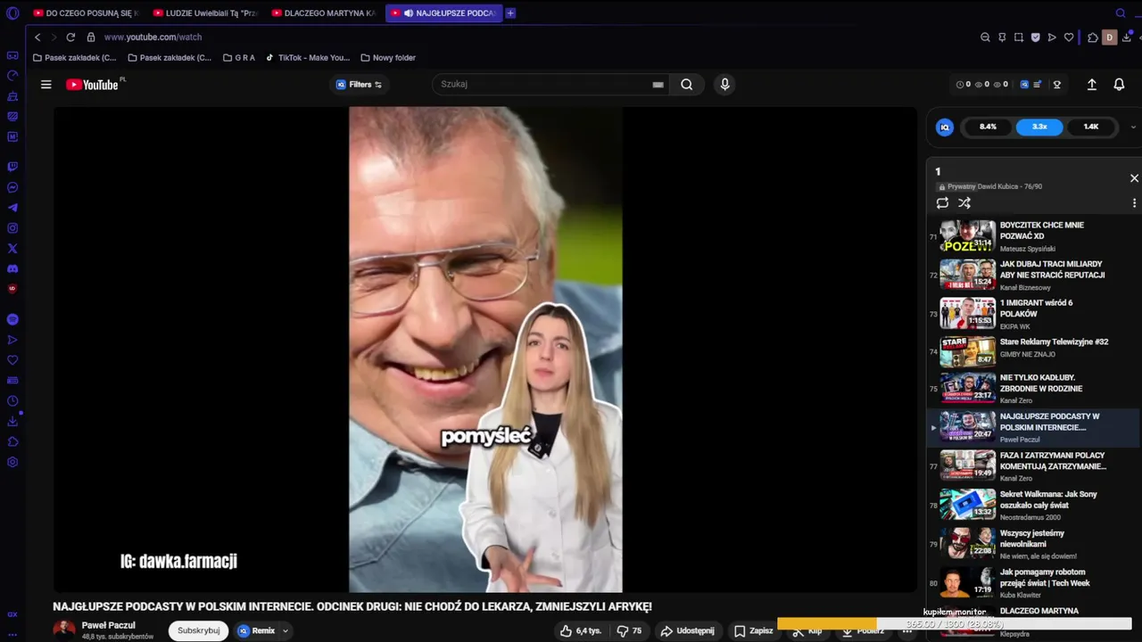Image resolution: width=1142 pixels, height=642 pixels.
Task: Open the YouTube hamburger guide menu
Action: (x=46, y=85)
